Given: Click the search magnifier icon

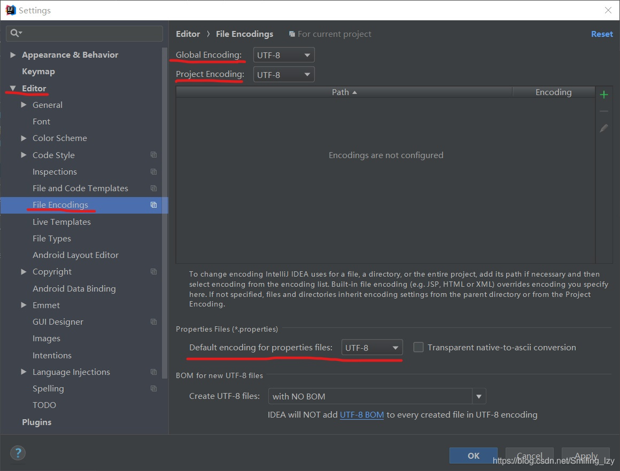Looking at the screenshot, I should [16, 33].
